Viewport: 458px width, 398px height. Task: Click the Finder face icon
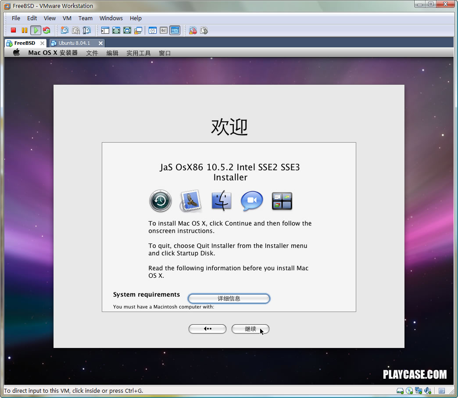pyautogui.click(x=221, y=201)
